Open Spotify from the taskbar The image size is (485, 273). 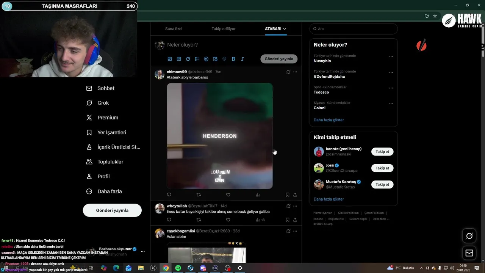[x=178, y=268]
